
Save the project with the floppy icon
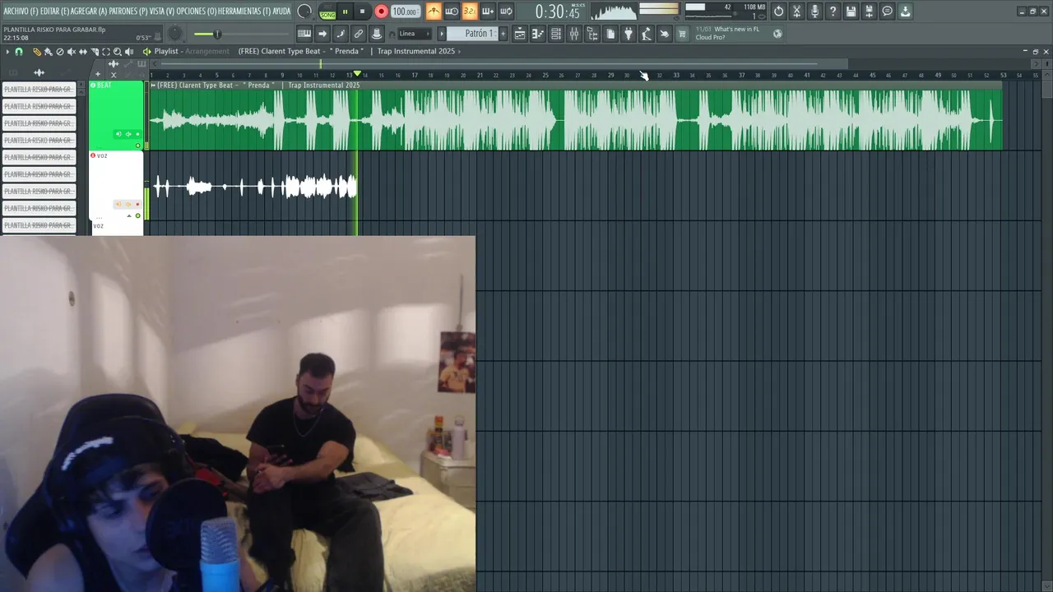coord(851,12)
